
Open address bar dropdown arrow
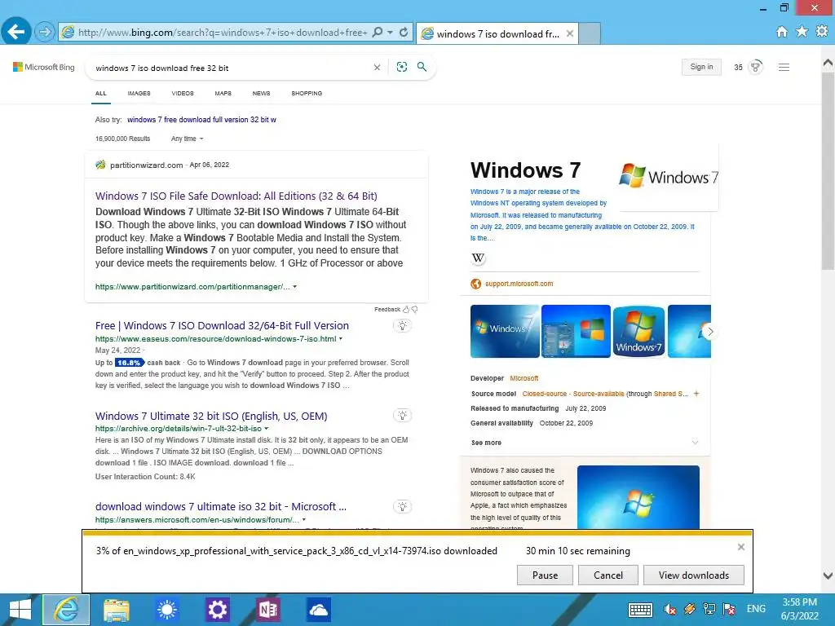390,33
